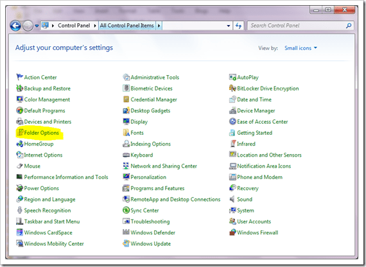Click the Device Manager icon
The width and height of the screenshot is (366, 267).
pos(232,110)
